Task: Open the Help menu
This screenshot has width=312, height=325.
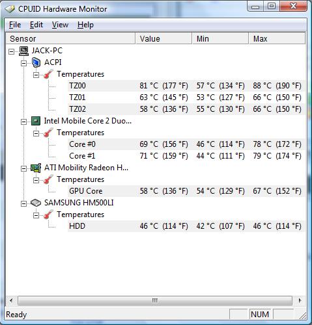Action: 85,25
